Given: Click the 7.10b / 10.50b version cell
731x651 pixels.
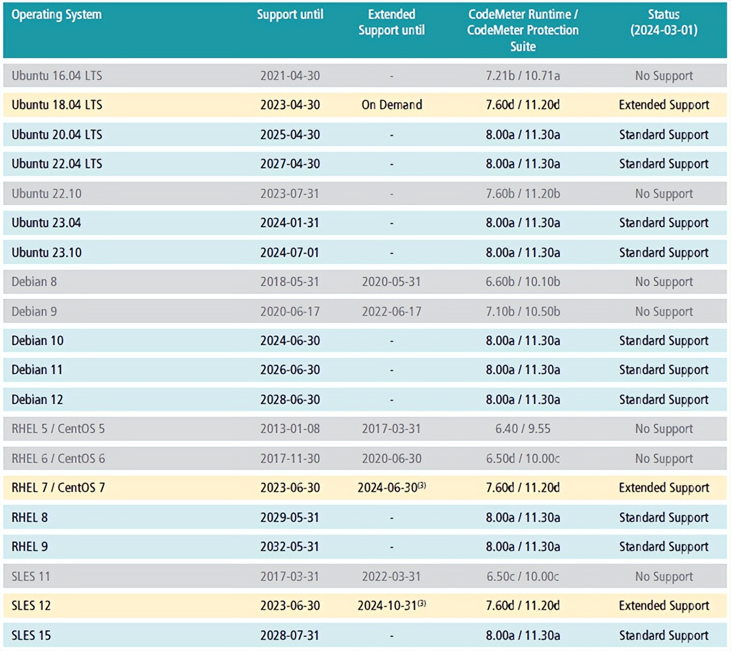Looking at the screenshot, I should click(523, 311).
